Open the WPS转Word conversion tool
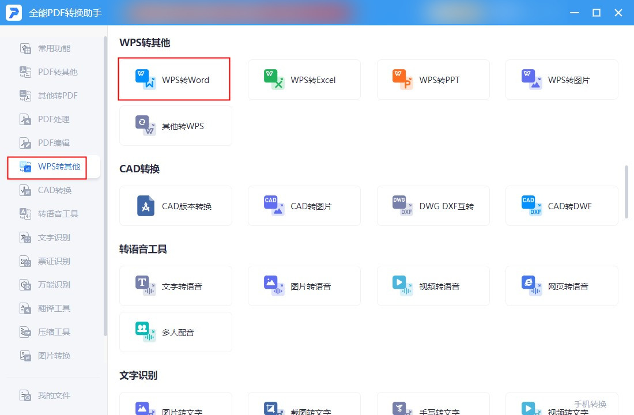The height and width of the screenshot is (415, 634). (175, 80)
